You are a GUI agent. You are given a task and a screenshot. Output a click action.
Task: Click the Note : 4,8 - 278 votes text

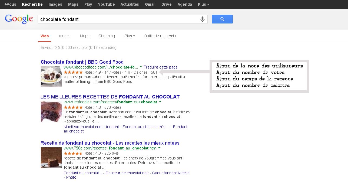coord(102,107)
